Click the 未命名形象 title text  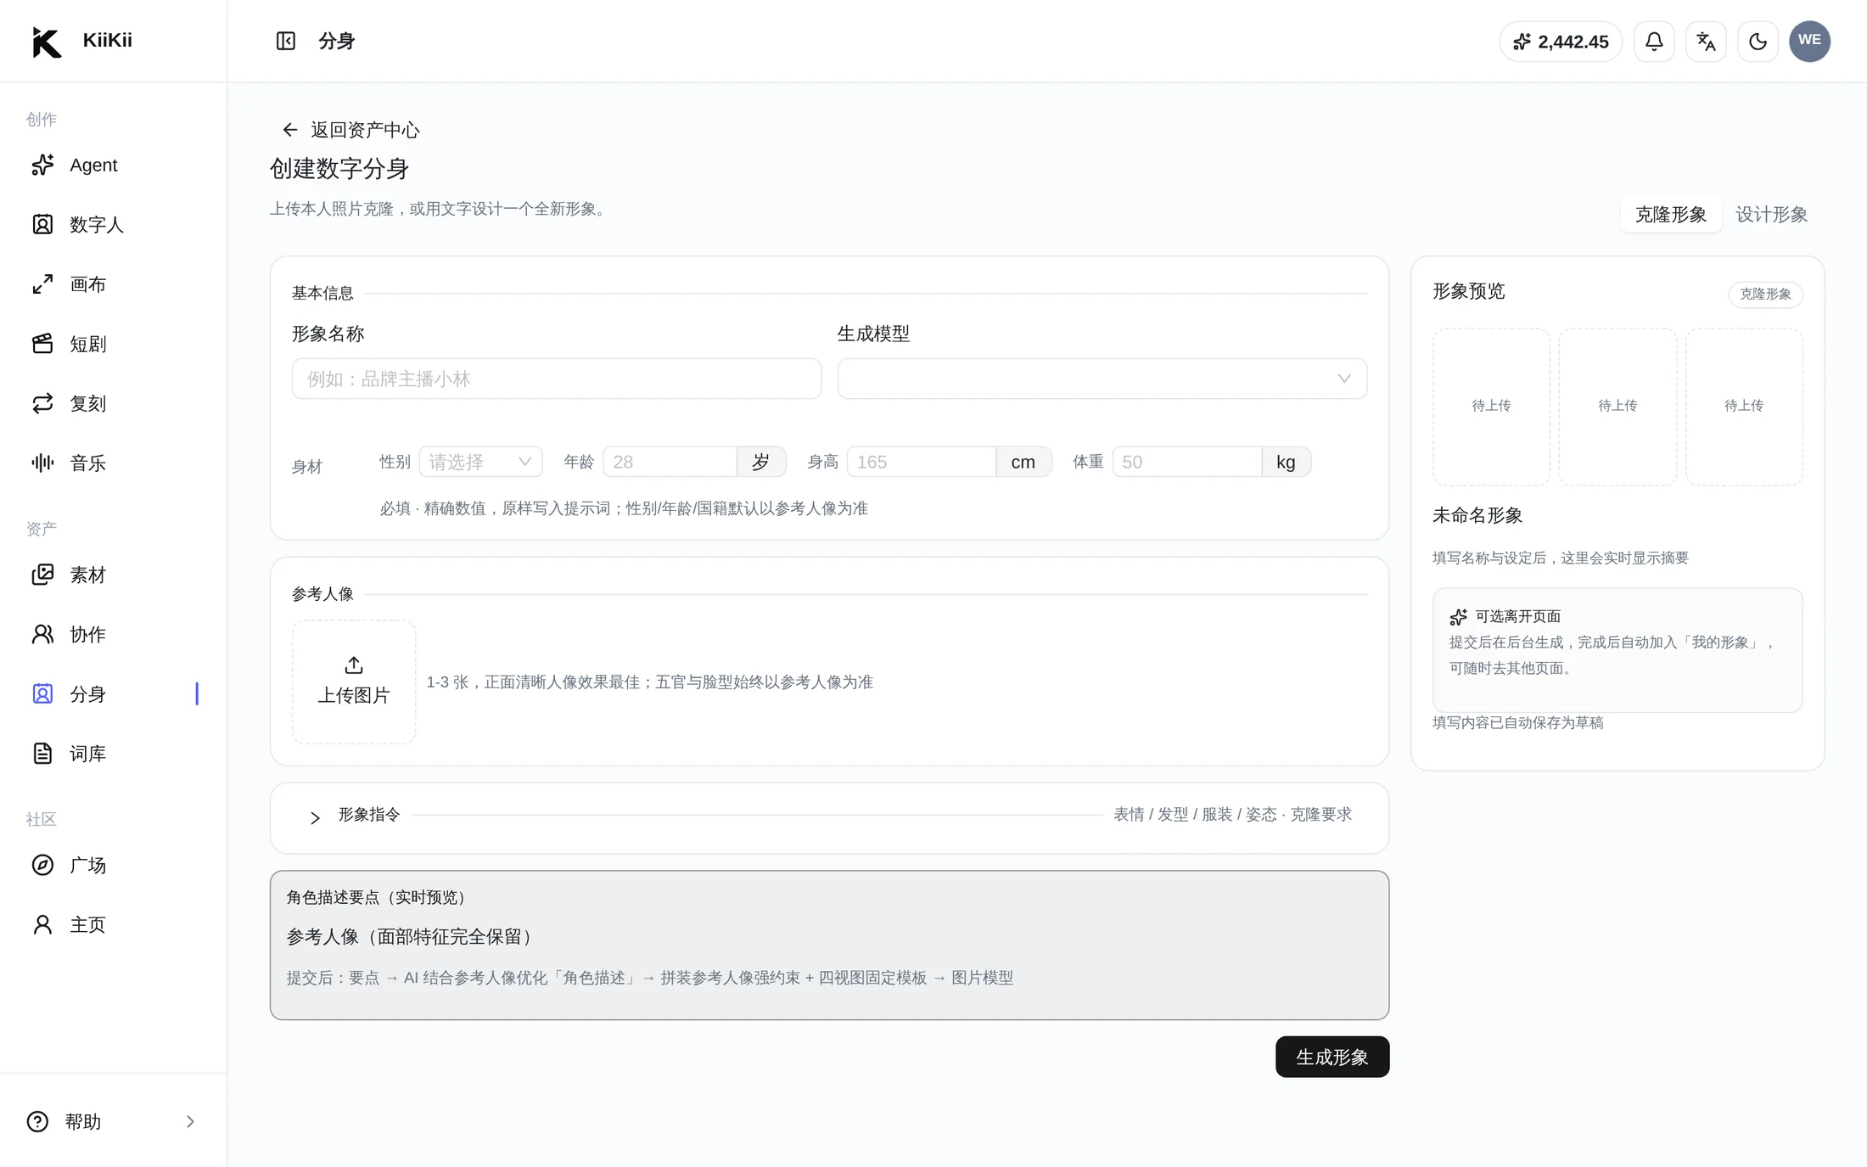click(x=1477, y=515)
